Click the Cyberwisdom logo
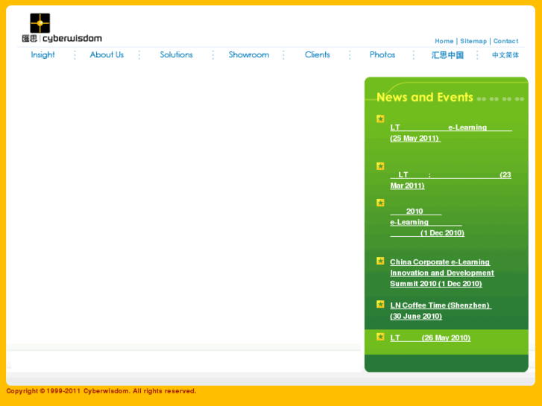The image size is (542, 406). tap(62, 28)
